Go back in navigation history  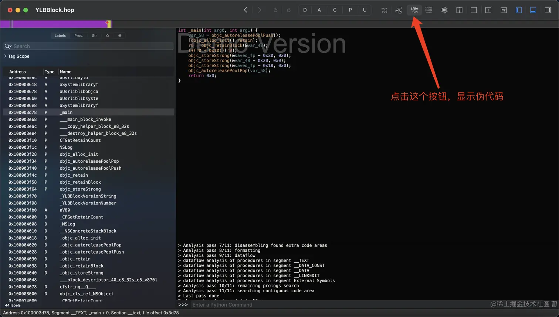tap(245, 10)
